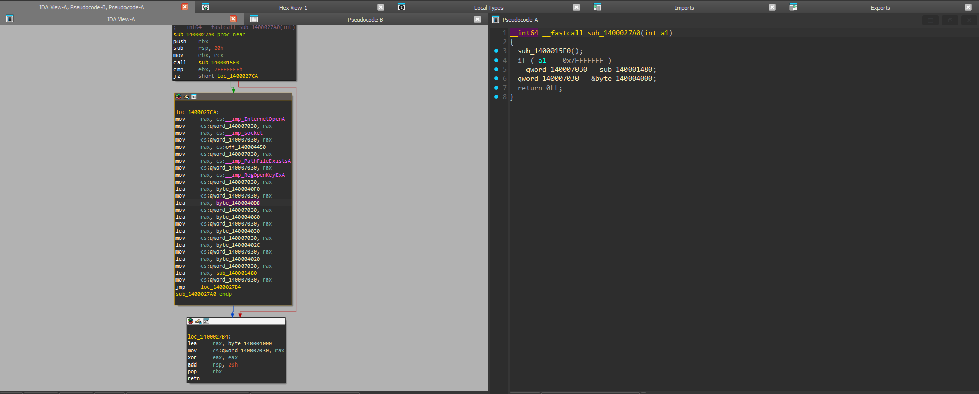This screenshot has height=394, width=979.
Task: Click sub_1400015F0 call in pseudocode line 3
Action: pos(544,51)
